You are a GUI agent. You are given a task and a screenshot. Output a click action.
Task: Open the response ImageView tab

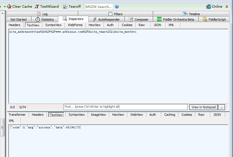coord(98,115)
